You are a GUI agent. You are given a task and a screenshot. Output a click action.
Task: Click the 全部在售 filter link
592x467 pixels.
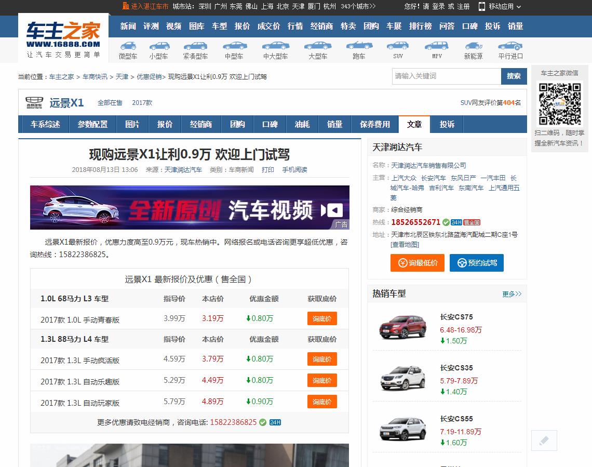(110, 103)
